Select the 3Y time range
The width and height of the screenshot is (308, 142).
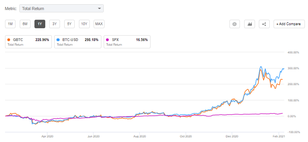(55, 24)
